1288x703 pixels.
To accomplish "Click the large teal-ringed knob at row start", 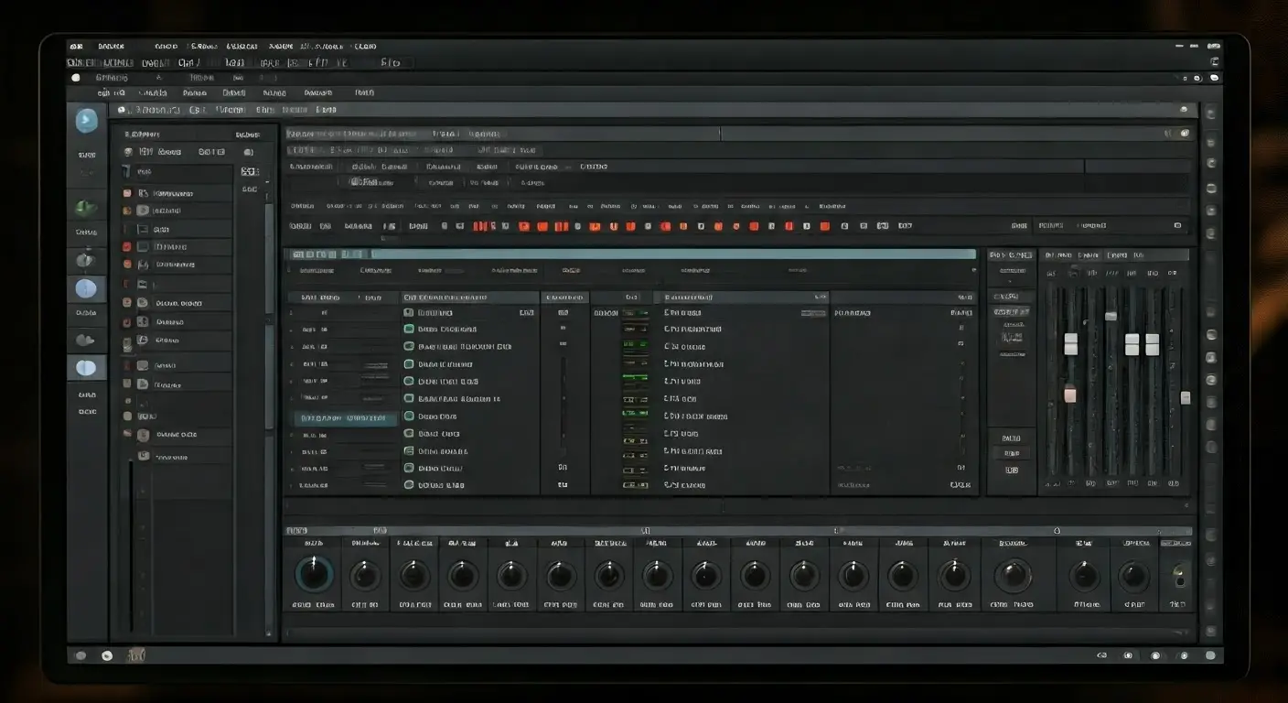I will tap(314, 575).
